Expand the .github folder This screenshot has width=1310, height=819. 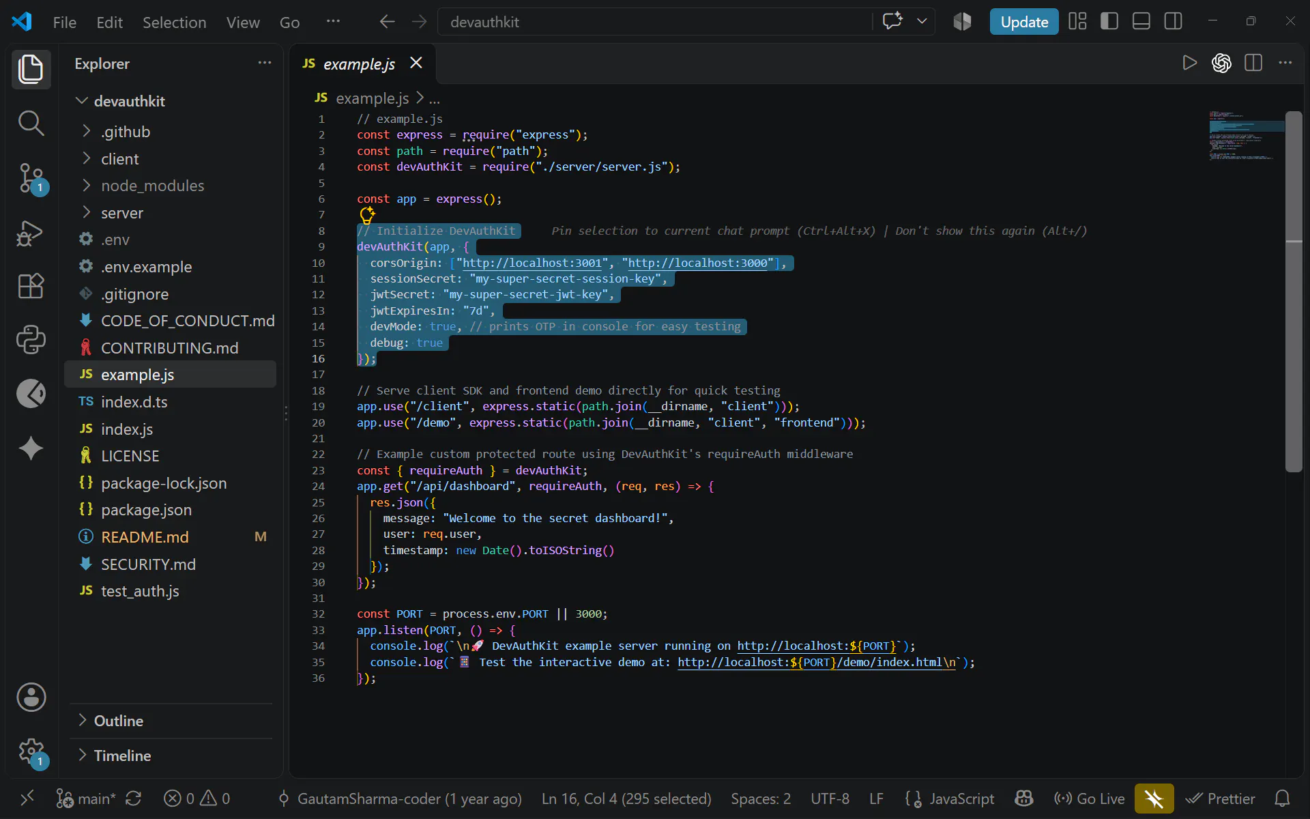click(x=171, y=132)
